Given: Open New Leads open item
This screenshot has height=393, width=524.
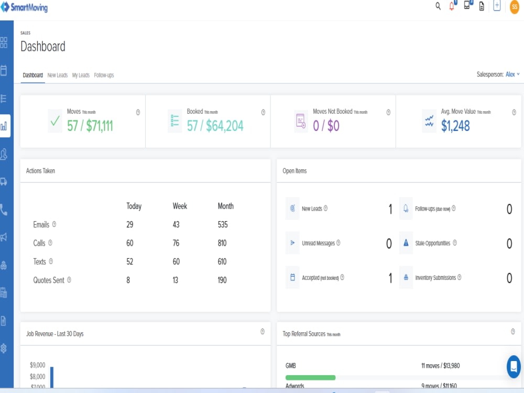Looking at the screenshot, I should pyautogui.click(x=339, y=209).
